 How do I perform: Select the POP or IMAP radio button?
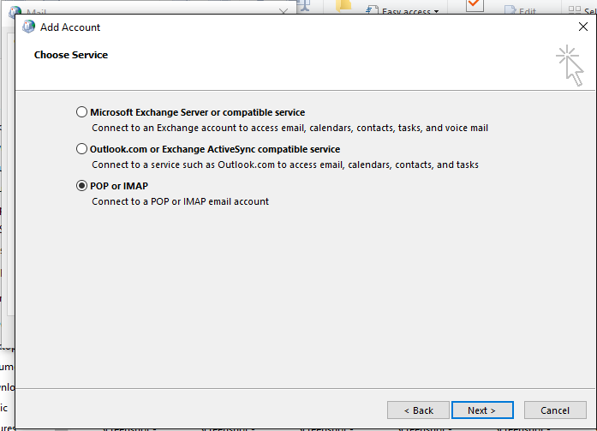click(x=81, y=186)
